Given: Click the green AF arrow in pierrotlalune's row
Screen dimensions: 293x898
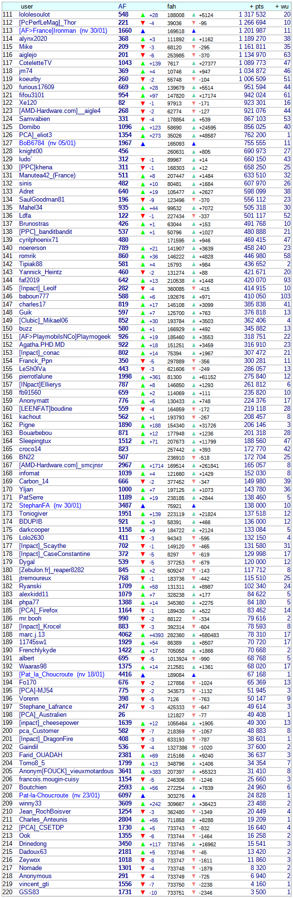Looking at the screenshot, I should [143, 377].
